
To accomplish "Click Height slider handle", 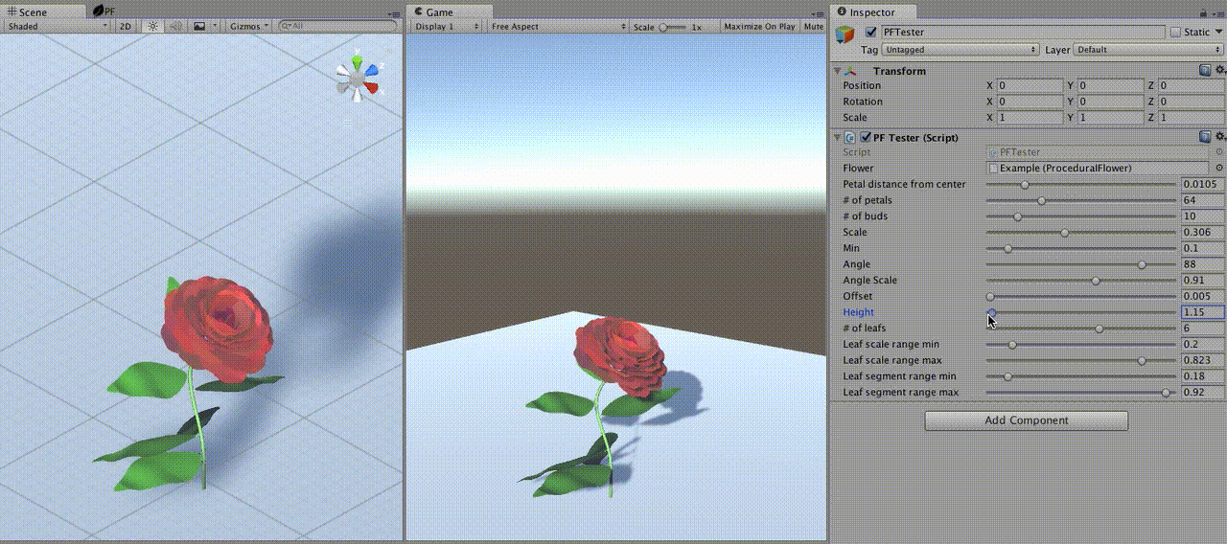I will pyautogui.click(x=992, y=312).
